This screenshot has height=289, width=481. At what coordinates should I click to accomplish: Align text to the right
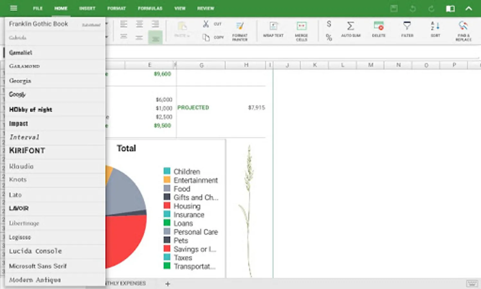pos(155,24)
